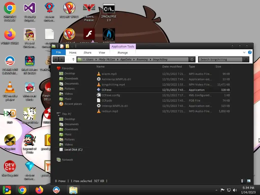Screen dimensions: 260x195
Task: Click the Forward navigation button
Action: tap(62, 59)
